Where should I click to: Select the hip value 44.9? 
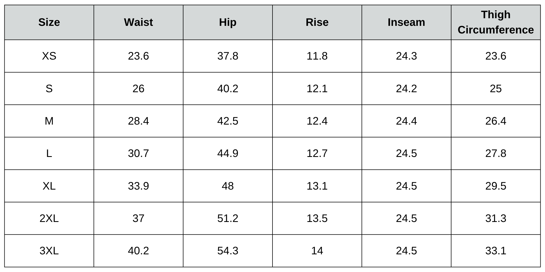(228, 153)
